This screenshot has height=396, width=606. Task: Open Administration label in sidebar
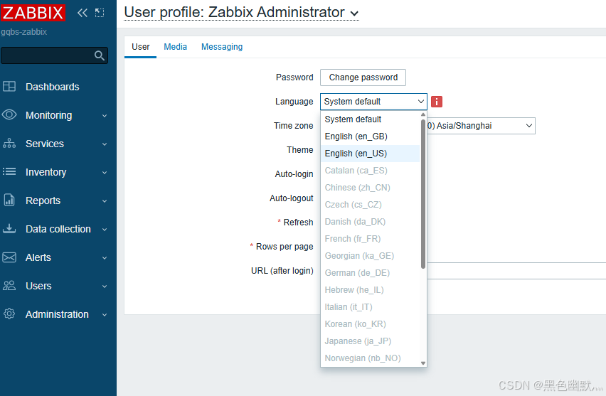[x=57, y=314]
